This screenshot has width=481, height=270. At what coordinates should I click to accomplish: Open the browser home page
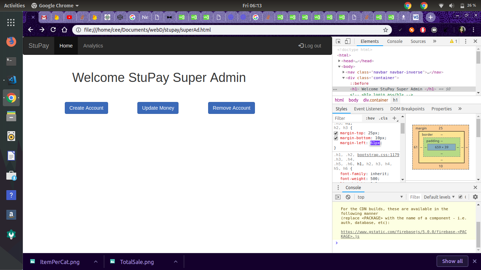[64, 30]
